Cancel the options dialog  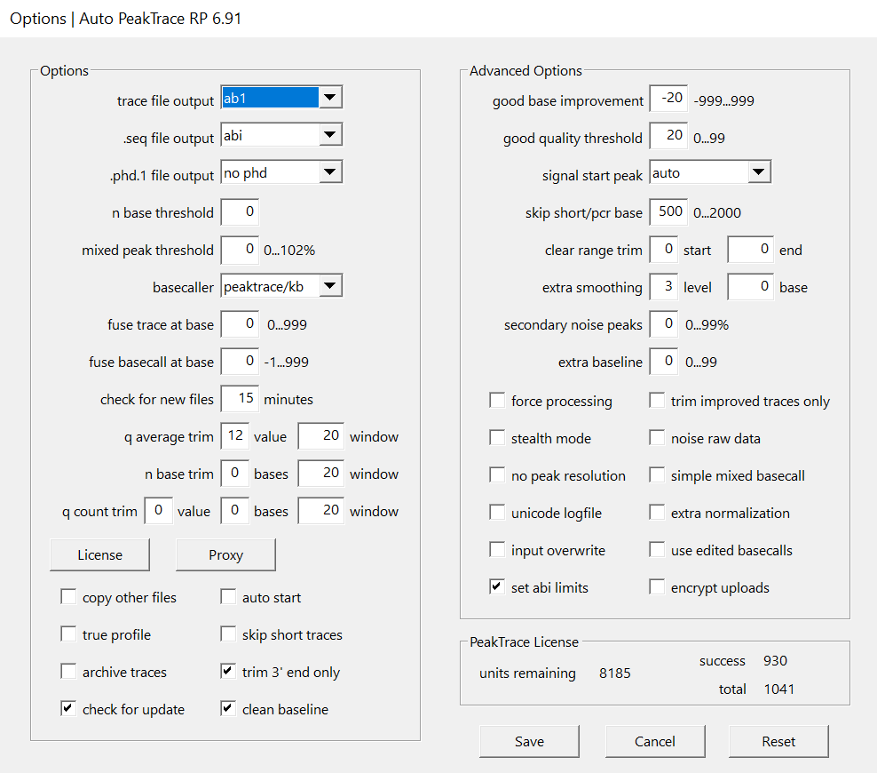pos(655,741)
